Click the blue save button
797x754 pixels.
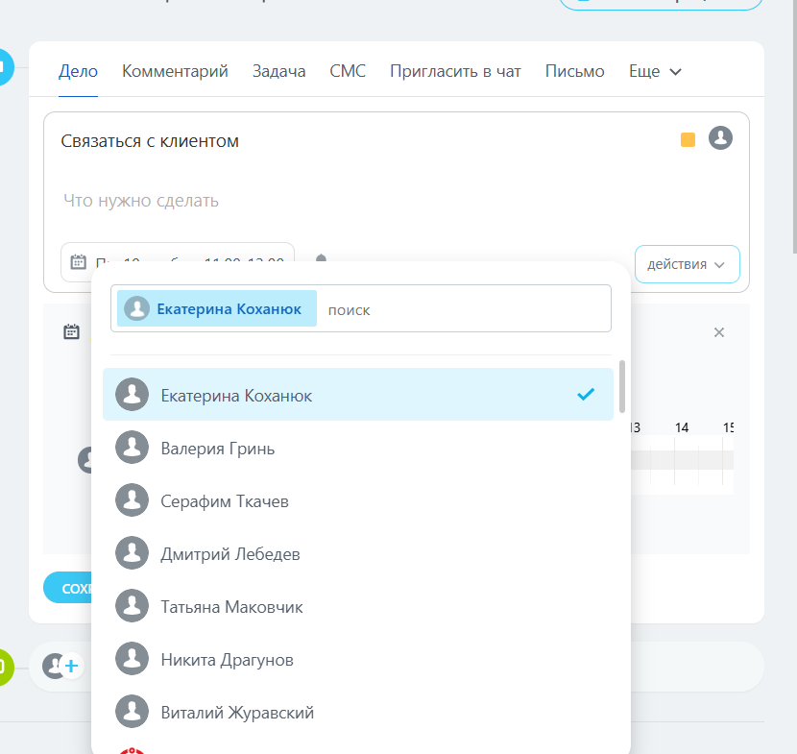click(68, 588)
